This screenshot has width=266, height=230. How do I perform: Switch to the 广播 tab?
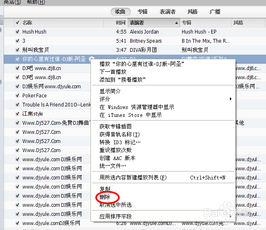(215, 12)
